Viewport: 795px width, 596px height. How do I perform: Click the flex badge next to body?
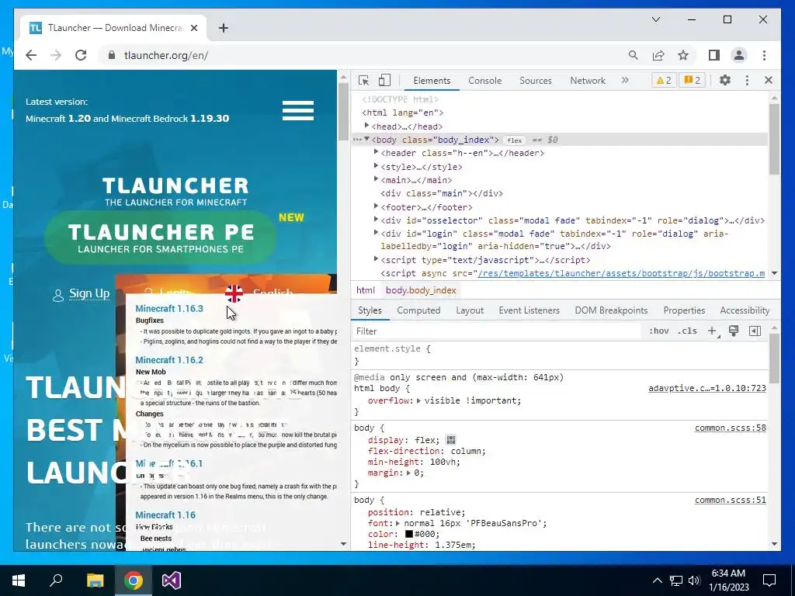coord(514,140)
